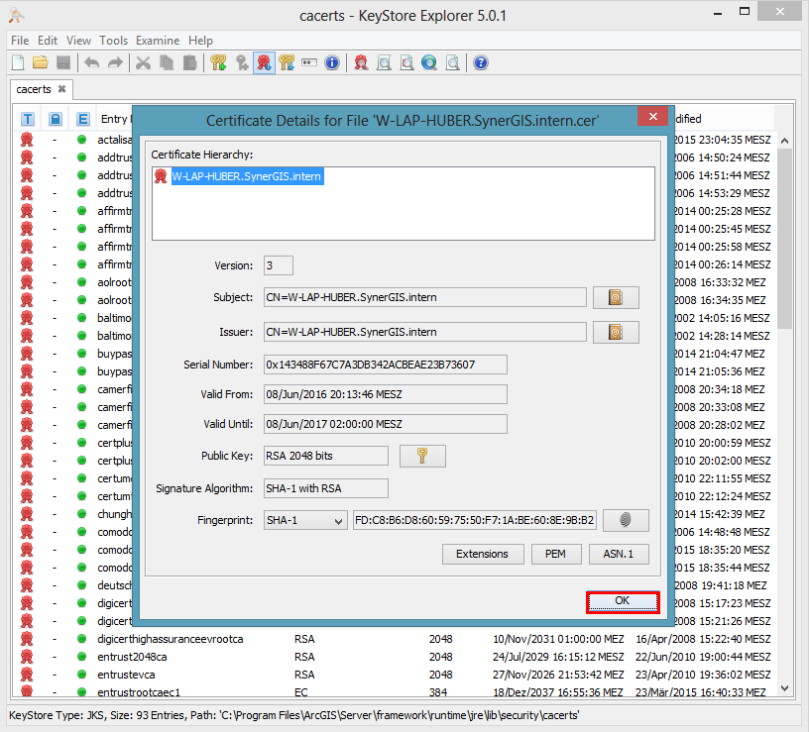Set the KeyStore password using toolbar icon
This screenshot has height=732, width=809.
(x=308, y=62)
